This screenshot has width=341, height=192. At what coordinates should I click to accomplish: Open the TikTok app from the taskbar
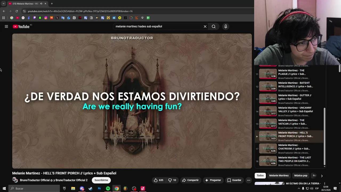[143, 189]
